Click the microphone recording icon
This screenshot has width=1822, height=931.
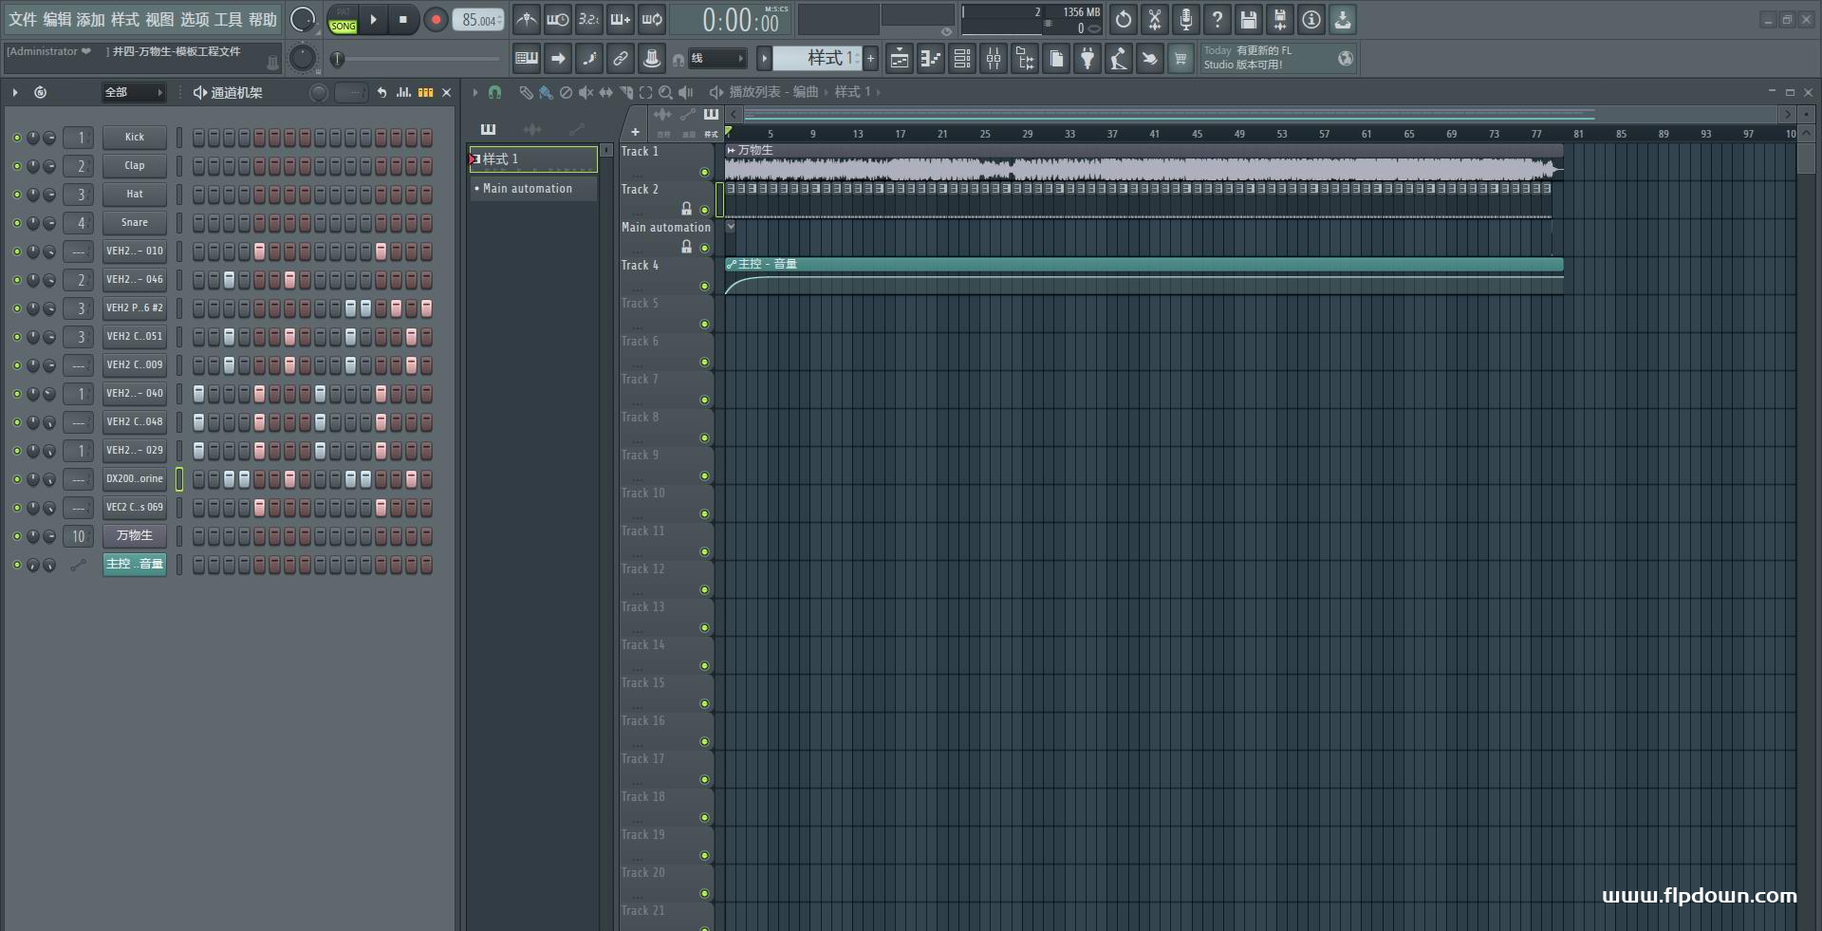click(1186, 19)
